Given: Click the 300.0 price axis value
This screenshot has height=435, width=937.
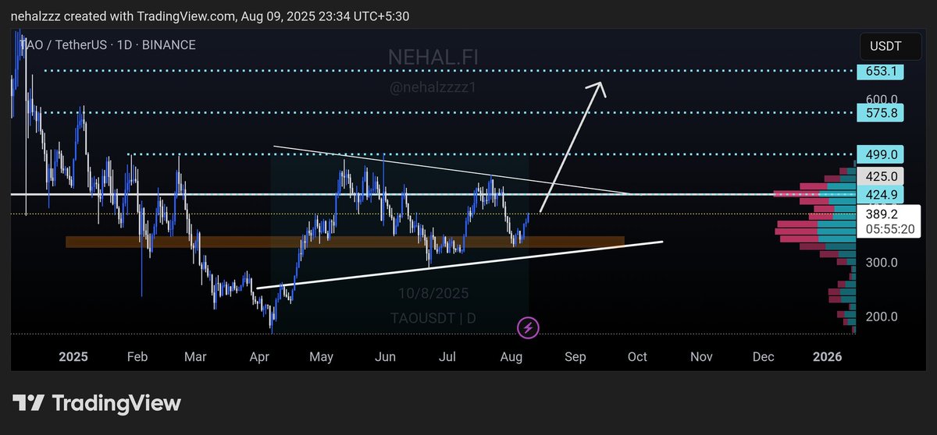Looking at the screenshot, I should point(882,263).
